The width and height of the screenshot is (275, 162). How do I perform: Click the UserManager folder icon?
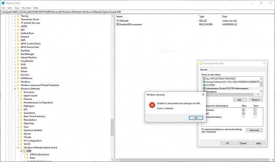(x=18, y=54)
